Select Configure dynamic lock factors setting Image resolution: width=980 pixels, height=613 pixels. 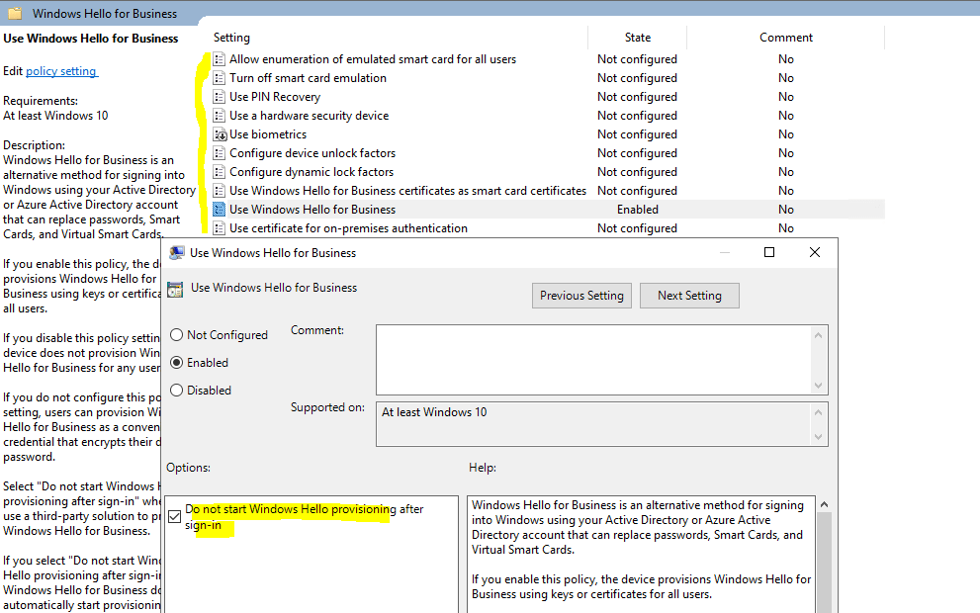coord(312,172)
